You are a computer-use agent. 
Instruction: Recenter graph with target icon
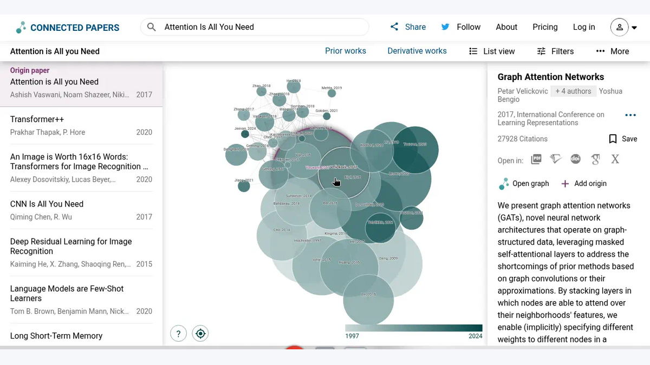[200, 334]
